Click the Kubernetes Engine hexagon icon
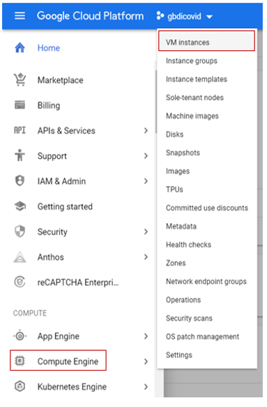The width and height of the screenshot is (267, 407). (x=20, y=387)
